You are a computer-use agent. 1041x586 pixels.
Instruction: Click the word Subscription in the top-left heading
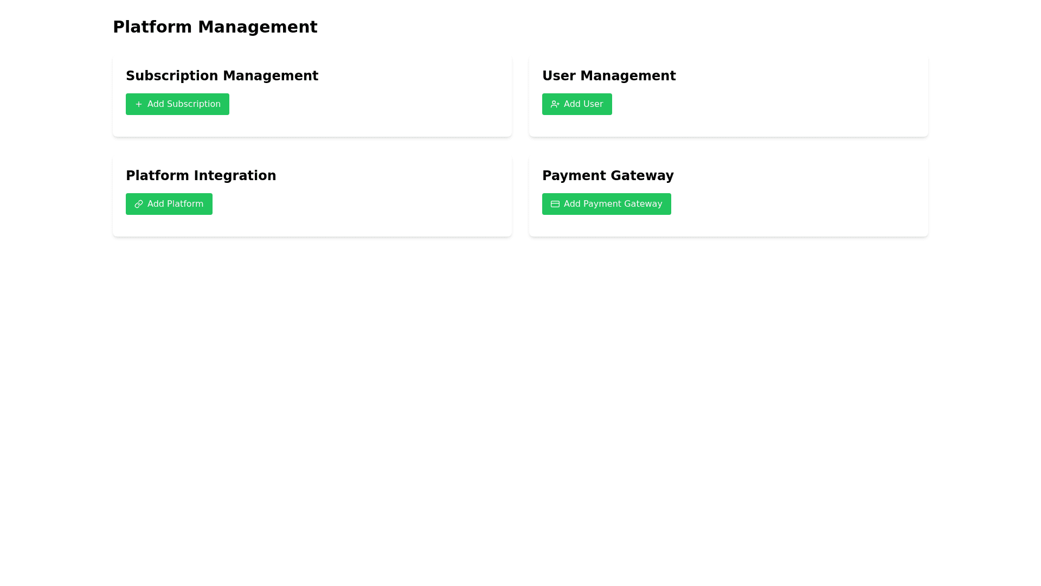[x=172, y=76]
